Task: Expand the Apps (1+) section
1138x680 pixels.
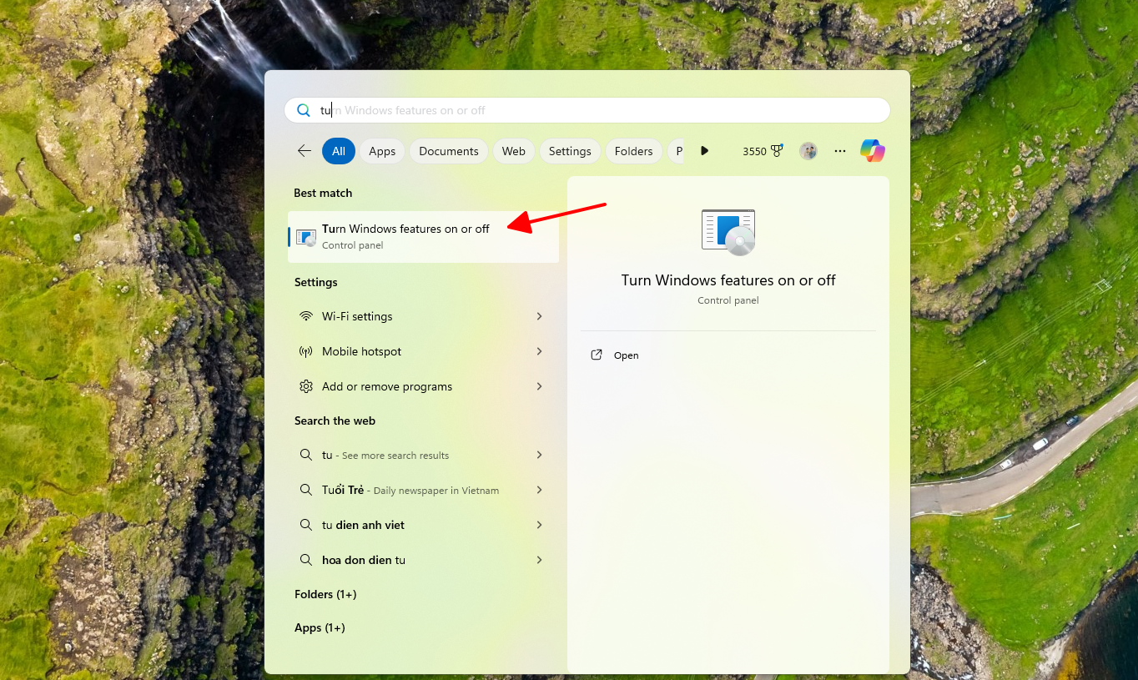Action: (320, 627)
